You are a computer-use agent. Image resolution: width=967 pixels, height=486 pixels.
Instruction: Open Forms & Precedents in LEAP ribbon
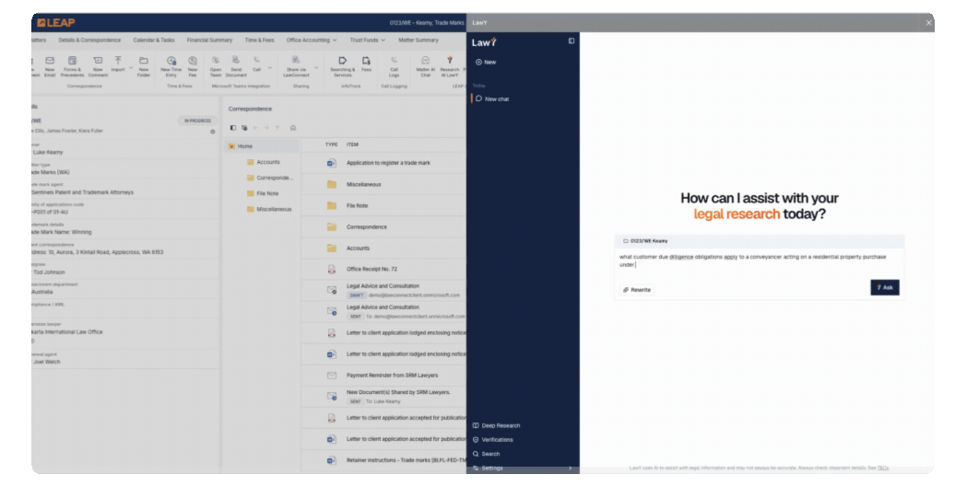tap(72, 66)
